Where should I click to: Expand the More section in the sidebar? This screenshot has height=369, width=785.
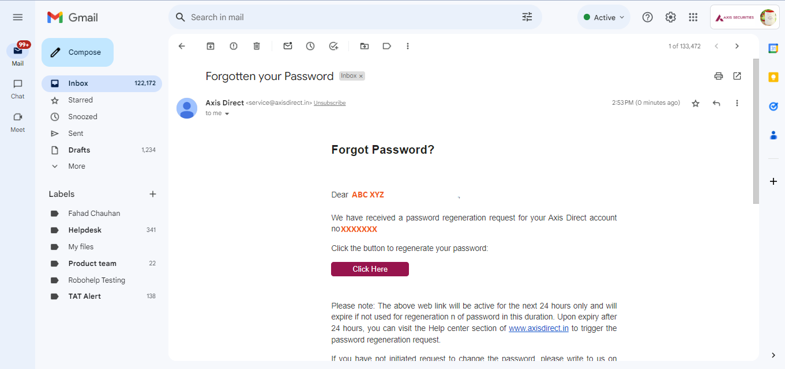coord(77,166)
